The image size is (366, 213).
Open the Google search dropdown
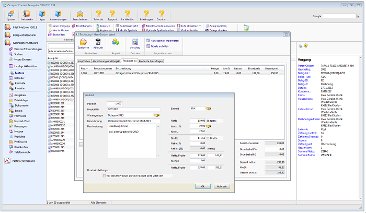pos(358,16)
